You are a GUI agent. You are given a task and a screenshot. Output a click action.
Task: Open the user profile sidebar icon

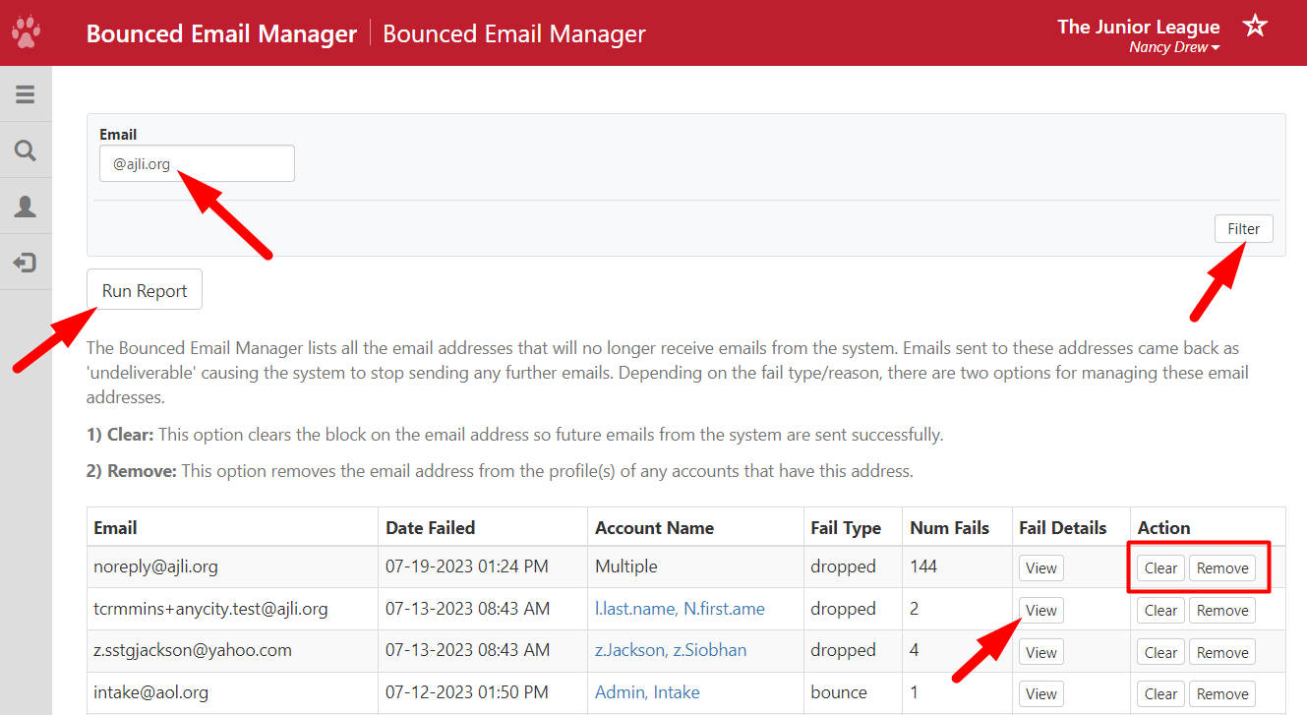coord(26,207)
